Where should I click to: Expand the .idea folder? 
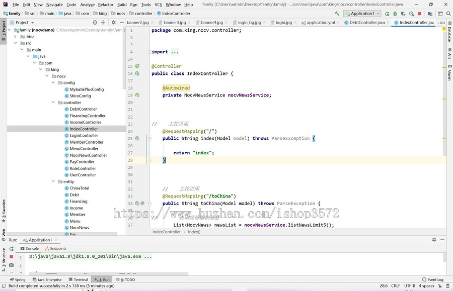[x=15, y=37]
